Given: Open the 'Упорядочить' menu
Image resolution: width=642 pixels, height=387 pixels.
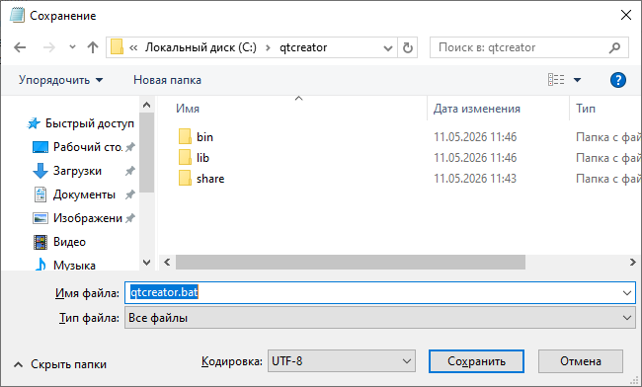Looking at the screenshot, I should pyautogui.click(x=60, y=80).
